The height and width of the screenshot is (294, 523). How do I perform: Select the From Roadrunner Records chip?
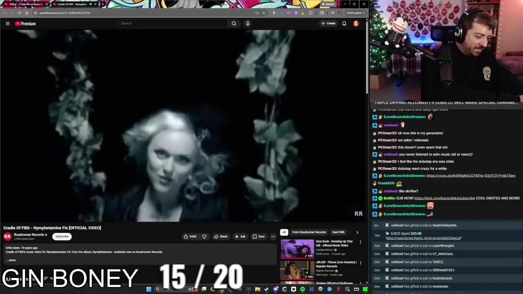[x=309, y=232]
